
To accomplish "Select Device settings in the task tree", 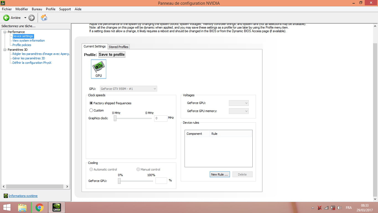I will [23, 36].
